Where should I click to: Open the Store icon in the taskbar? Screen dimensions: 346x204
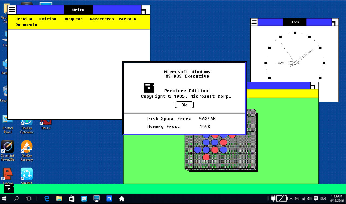coord(72,199)
